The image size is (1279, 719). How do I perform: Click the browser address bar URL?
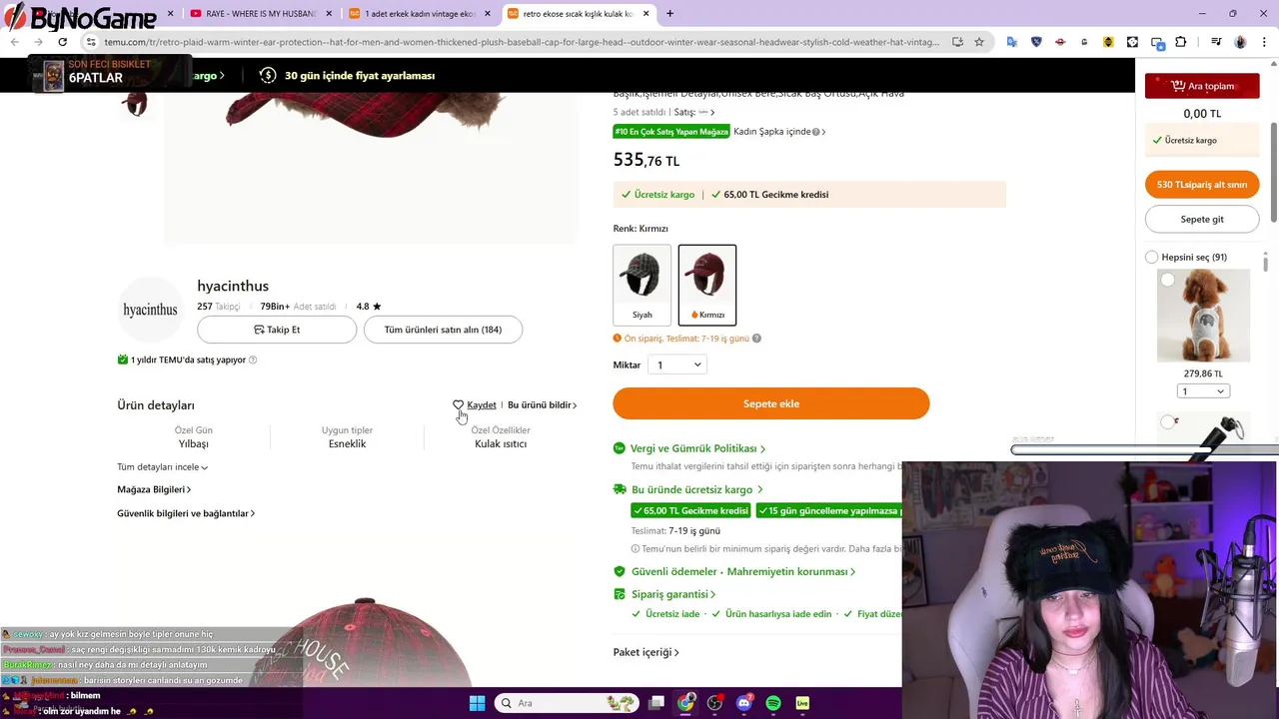(x=520, y=42)
